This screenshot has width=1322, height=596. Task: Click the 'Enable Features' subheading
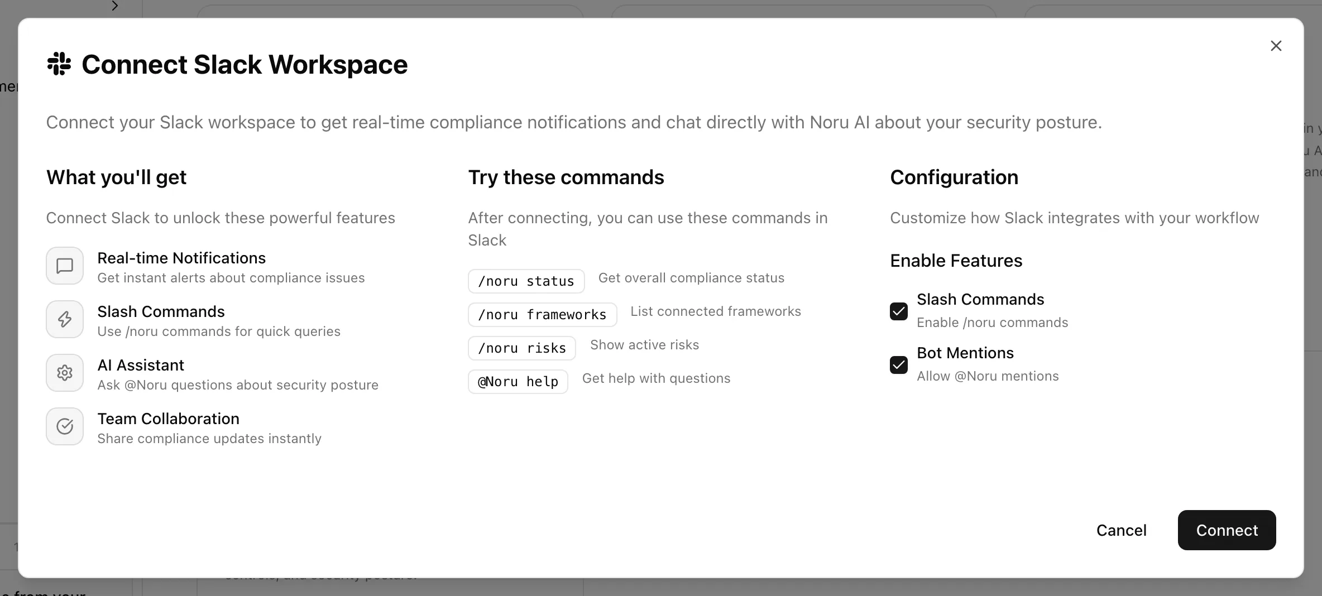956,261
